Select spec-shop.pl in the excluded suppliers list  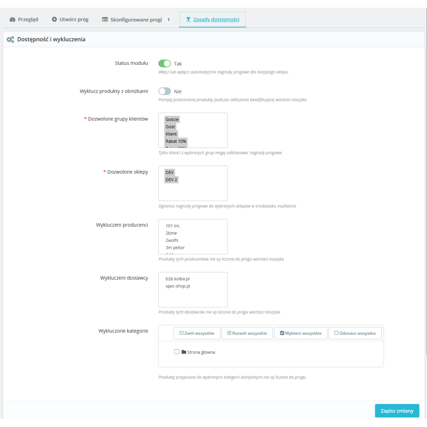pos(178,286)
